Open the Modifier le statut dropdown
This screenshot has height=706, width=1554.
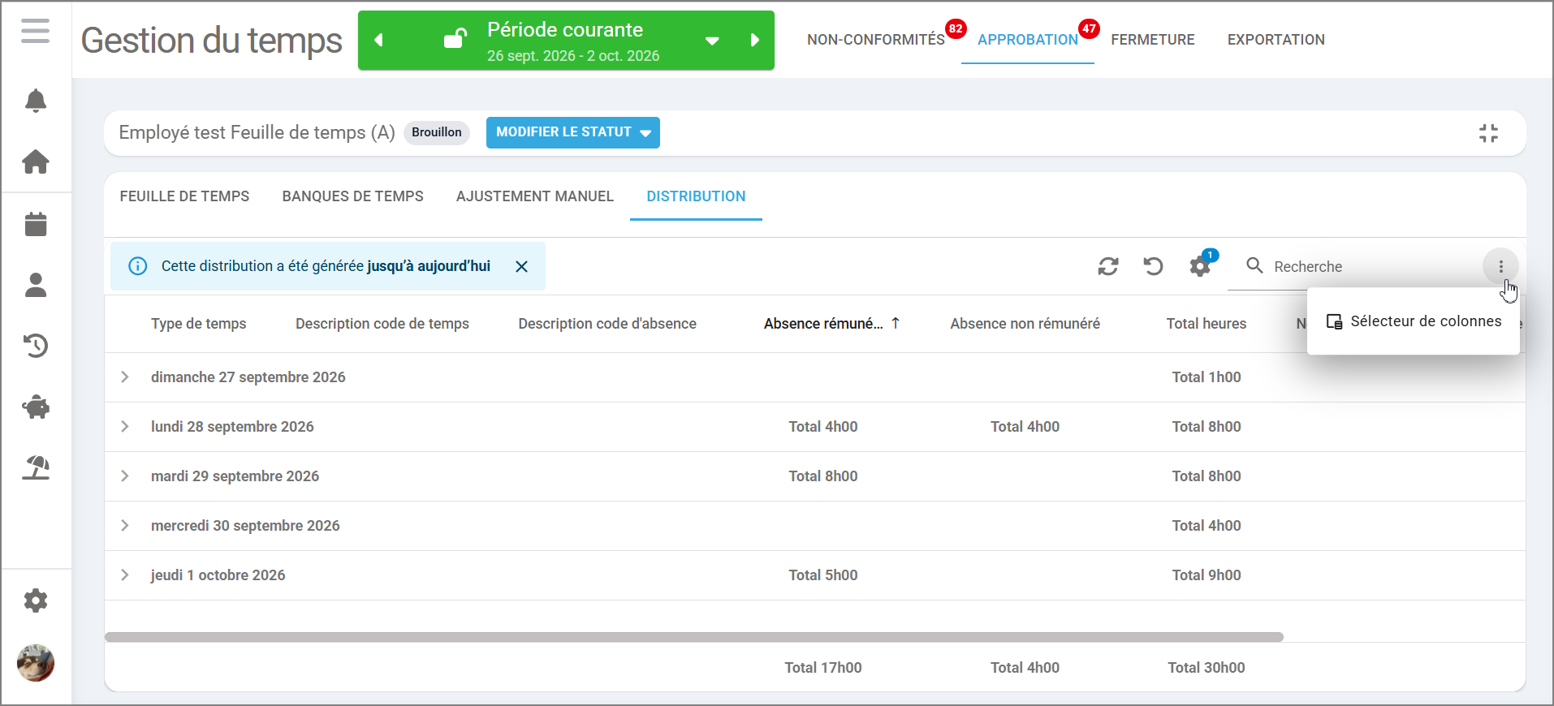pos(573,132)
